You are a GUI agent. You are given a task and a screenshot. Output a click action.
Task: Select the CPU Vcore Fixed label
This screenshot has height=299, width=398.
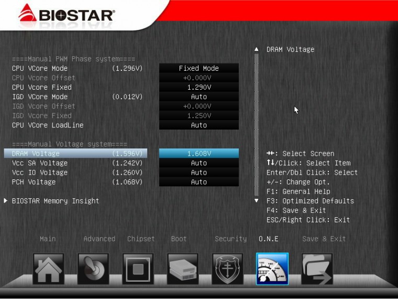tap(41, 87)
